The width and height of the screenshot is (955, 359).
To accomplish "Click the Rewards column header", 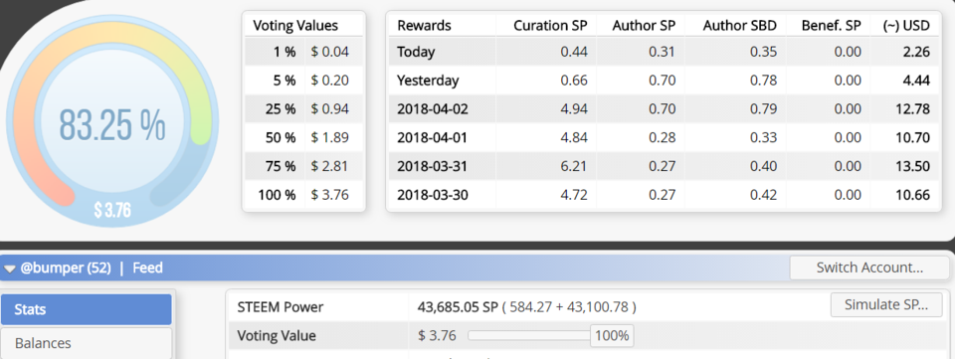I will click(424, 26).
